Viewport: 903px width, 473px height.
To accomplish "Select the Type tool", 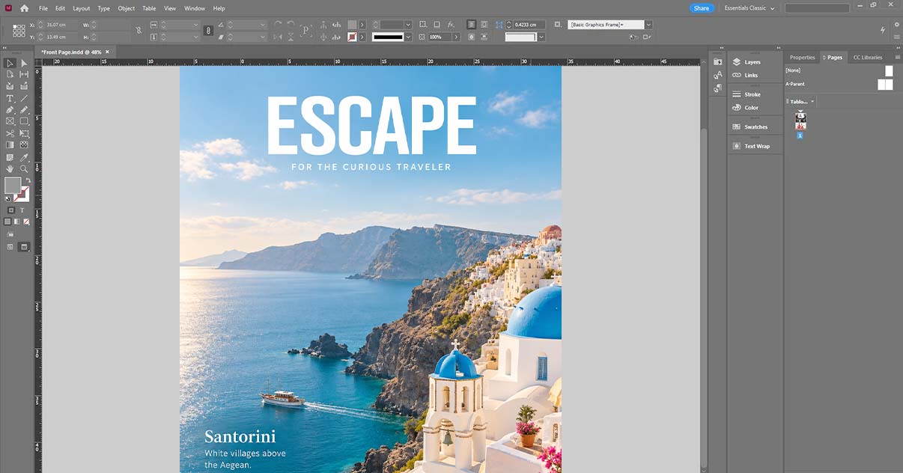I will tap(10, 99).
